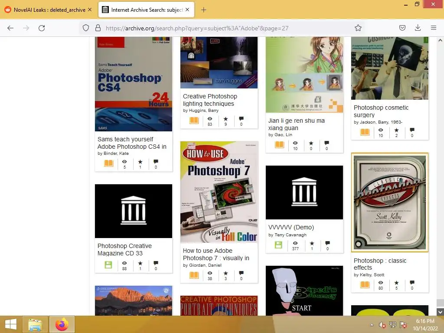Click book icon under Sams teach yourself
Viewport: 444px width, 333px height.
click(109, 163)
